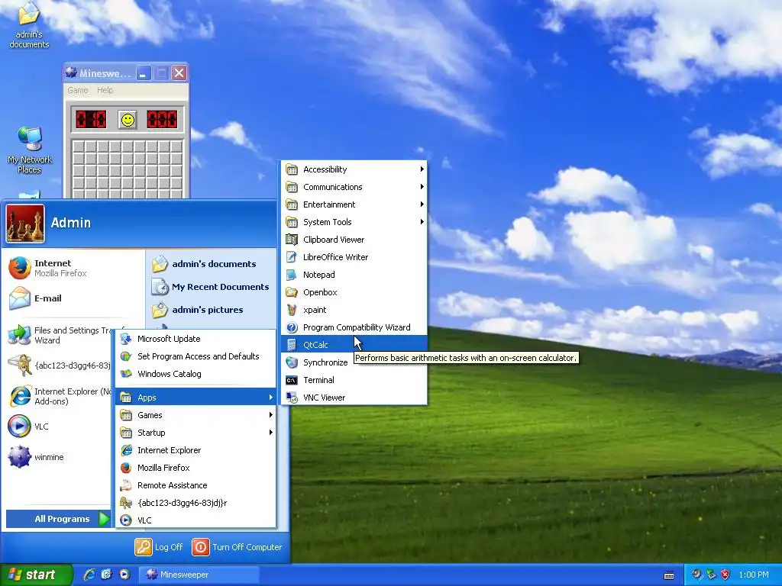Click the {abc123-d3gg46-83jdj}r keys icon in programs list

coord(126,503)
